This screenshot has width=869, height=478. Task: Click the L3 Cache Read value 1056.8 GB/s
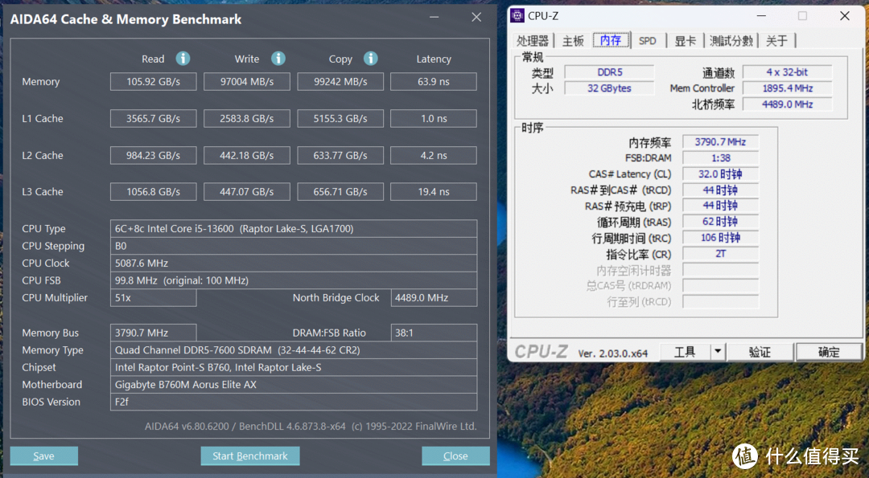[x=154, y=191]
